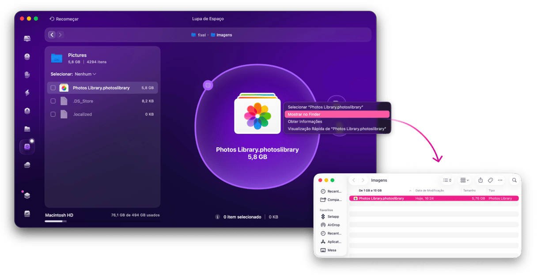537x280 pixels.
Task: Choose Selecionar "Photos Library.photoslibrary" menu item
Action: (x=337, y=107)
